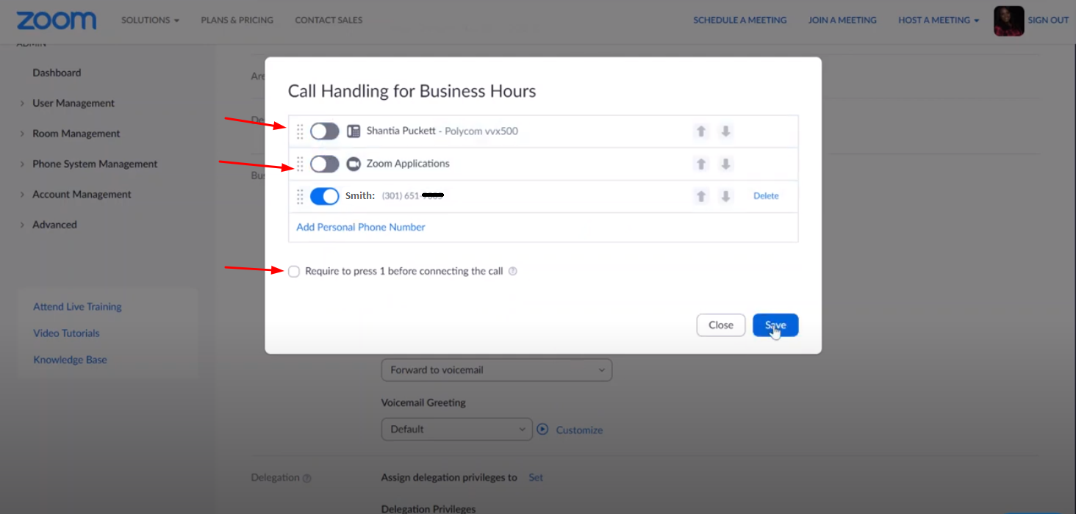This screenshot has height=514, width=1076.
Task: Click up arrow for Zoom Applications row
Action: (x=701, y=164)
